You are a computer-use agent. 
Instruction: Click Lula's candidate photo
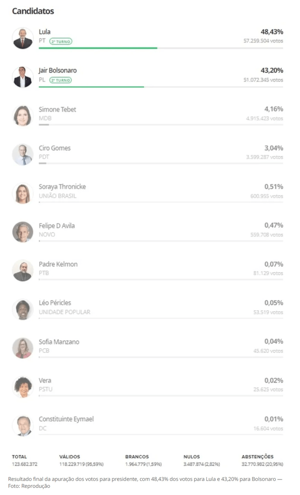[23, 38]
